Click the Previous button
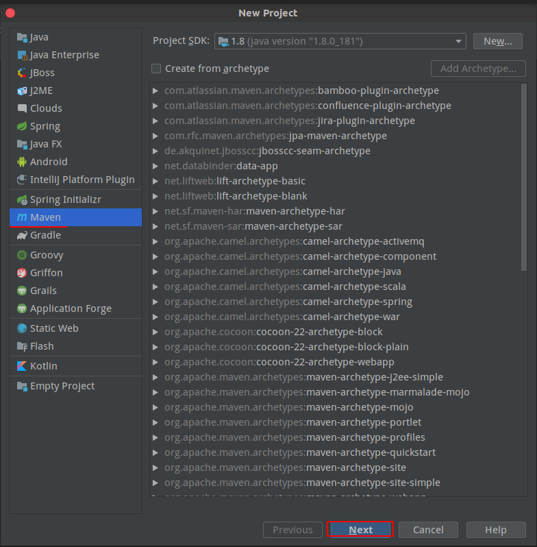This screenshot has height=547, width=537. click(292, 530)
